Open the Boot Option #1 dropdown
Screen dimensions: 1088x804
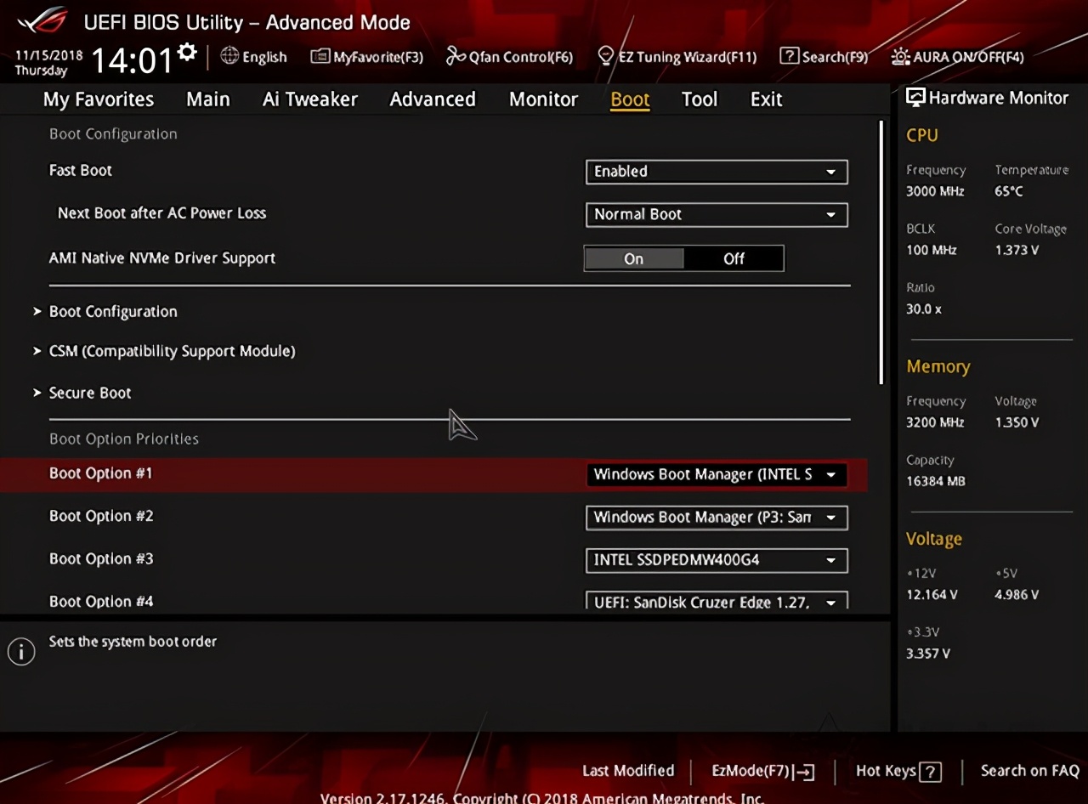click(717, 475)
